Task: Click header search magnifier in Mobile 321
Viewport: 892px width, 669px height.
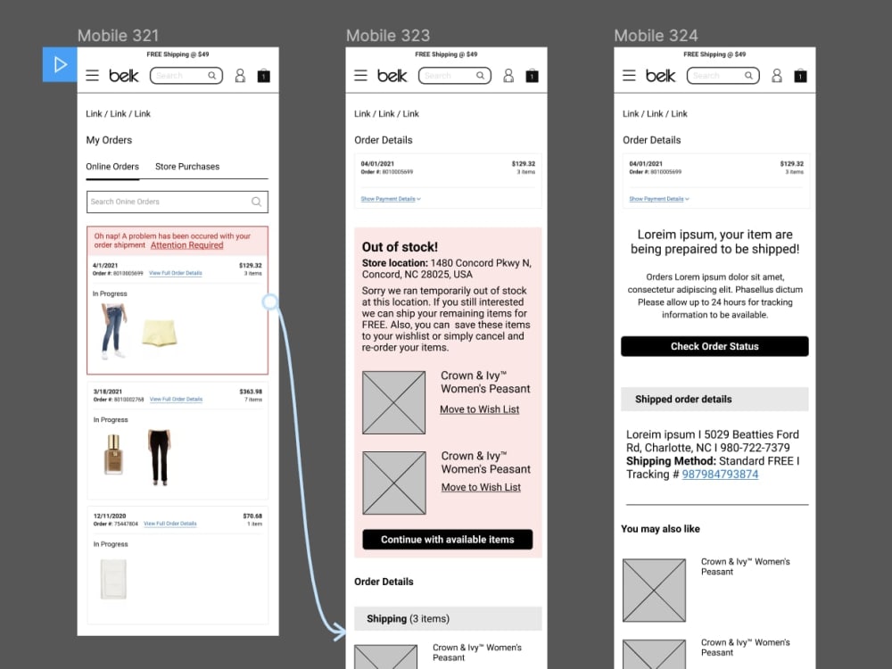Action: click(212, 76)
